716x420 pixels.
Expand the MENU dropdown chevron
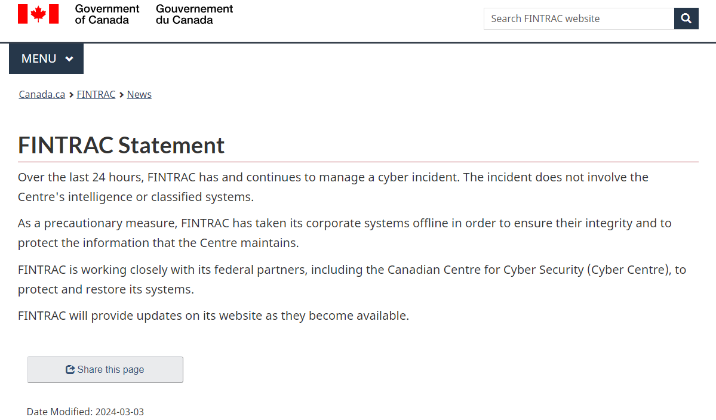pos(69,59)
